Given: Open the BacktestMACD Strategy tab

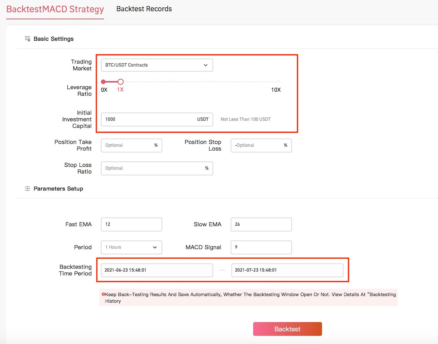Looking at the screenshot, I should point(55,9).
